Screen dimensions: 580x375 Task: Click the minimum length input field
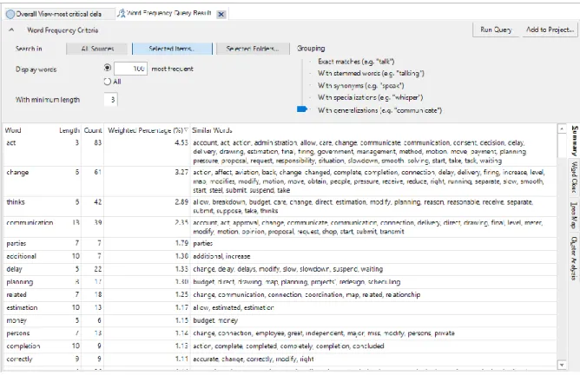click(110, 100)
